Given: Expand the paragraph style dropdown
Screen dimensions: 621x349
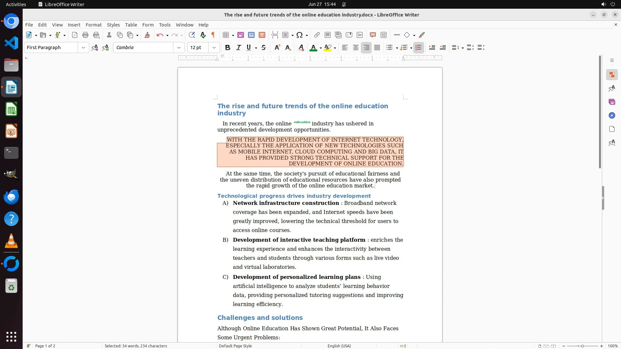Looking at the screenshot, I should 83,48.
